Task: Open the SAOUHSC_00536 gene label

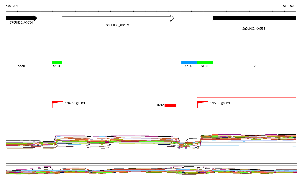Action: 254,29
